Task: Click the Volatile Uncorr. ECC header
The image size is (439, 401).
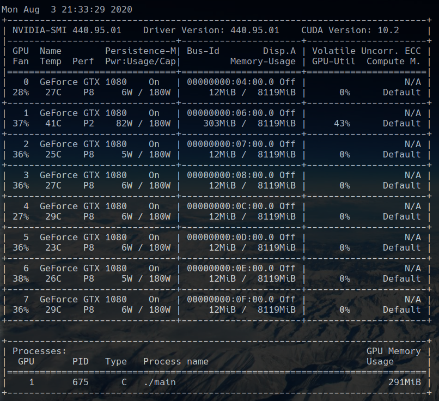Action: [366, 51]
